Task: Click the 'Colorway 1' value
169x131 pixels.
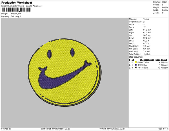Action: point(16,16)
